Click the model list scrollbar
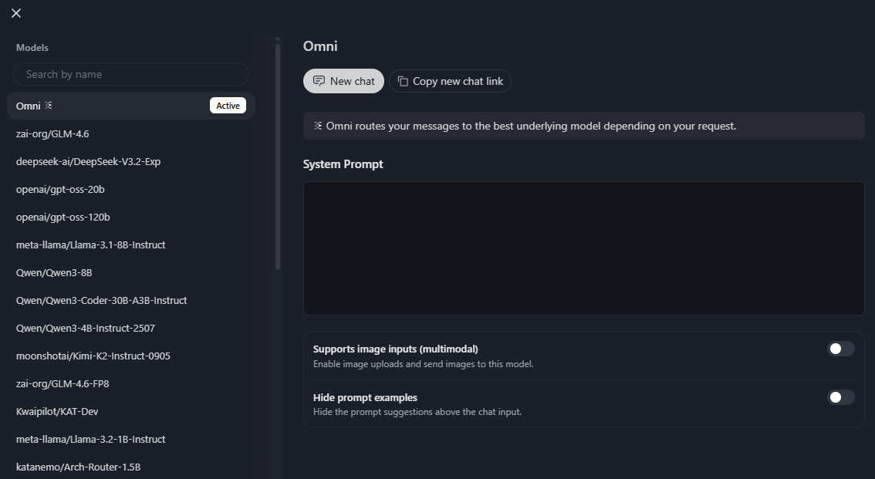Viewport: 875px width, 479px height. pos(276,154)
